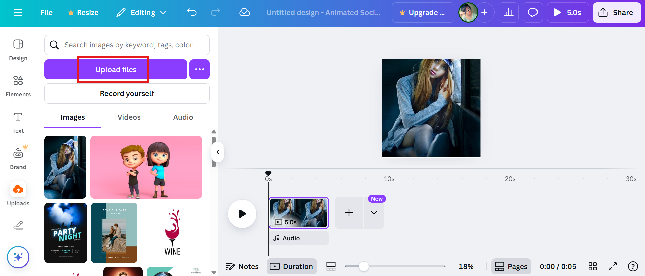Click the Audio track row
This screenshot has height=276, width=645.
(x=299, y=238)
